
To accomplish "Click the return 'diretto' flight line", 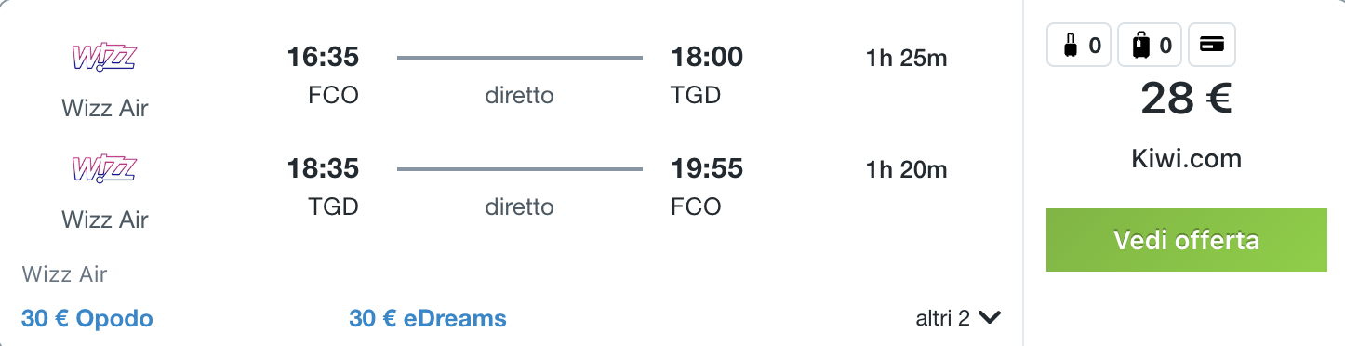I will coord(519,169).
